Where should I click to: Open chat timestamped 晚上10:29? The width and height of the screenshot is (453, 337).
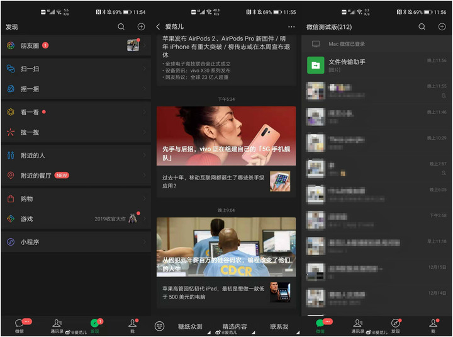377,143
